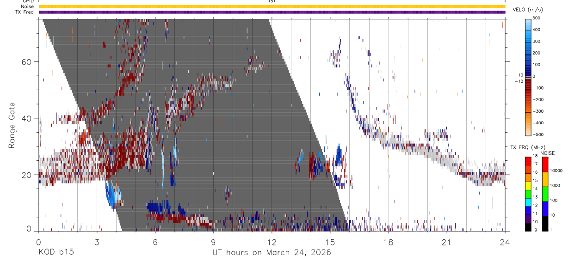Click the 24 tick on UT hours axis

tap(505, 242)
